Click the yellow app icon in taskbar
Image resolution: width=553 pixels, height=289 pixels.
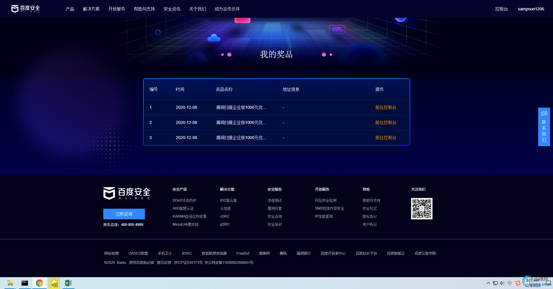tap(54, 283)
